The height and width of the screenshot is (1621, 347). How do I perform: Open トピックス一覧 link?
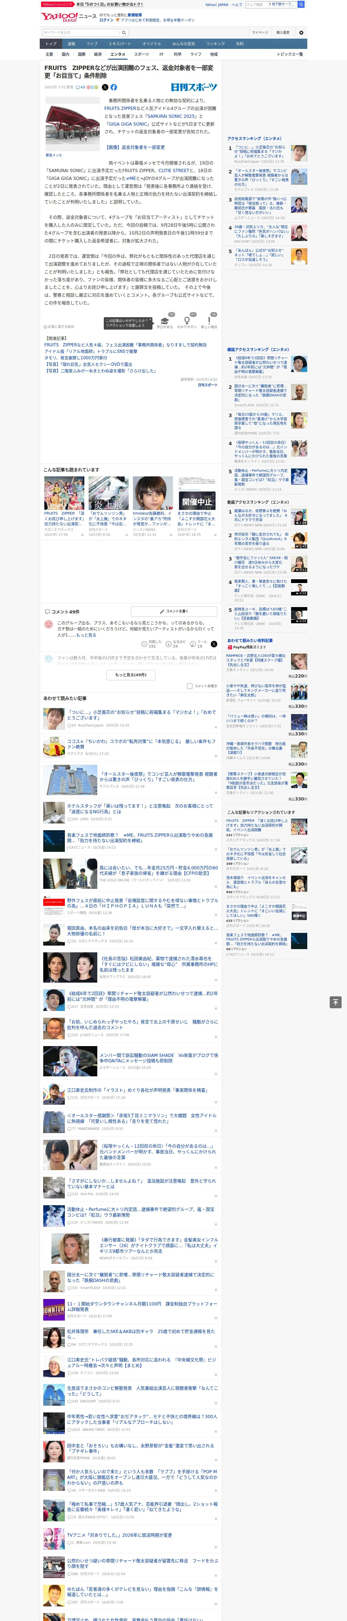point(290,54)
